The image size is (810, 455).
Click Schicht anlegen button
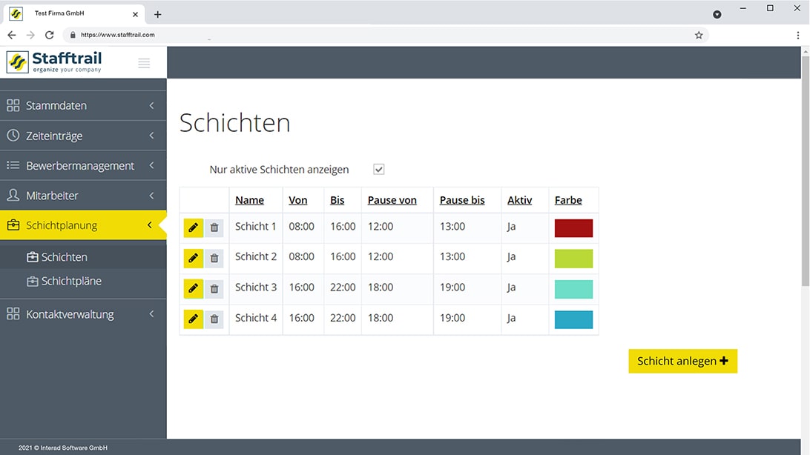(682, 361)
